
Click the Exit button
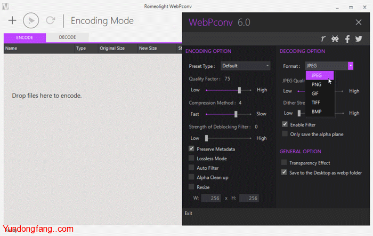[189, 214]
